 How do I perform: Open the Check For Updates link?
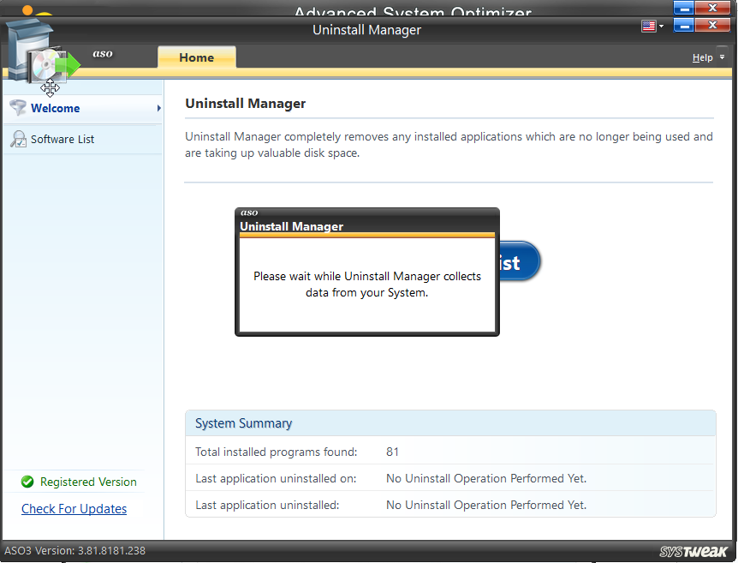(x=74, y=509)
